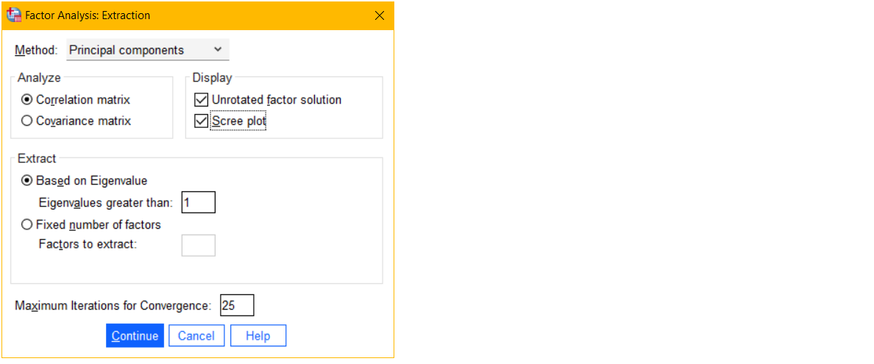Open Help for extraction options
874x364 pixels.
[x=258, y=335]
